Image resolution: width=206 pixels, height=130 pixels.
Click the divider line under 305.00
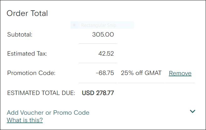coord(98,43)
